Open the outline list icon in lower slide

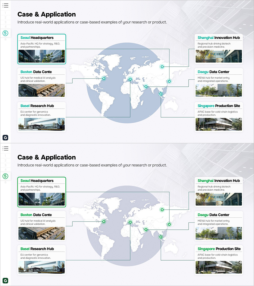point(5,148)
